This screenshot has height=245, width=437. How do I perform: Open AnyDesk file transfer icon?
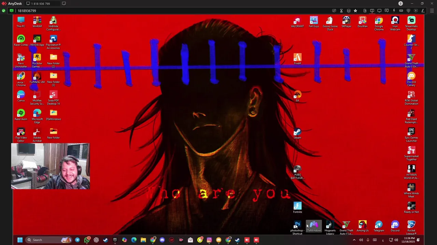[365, 11]
